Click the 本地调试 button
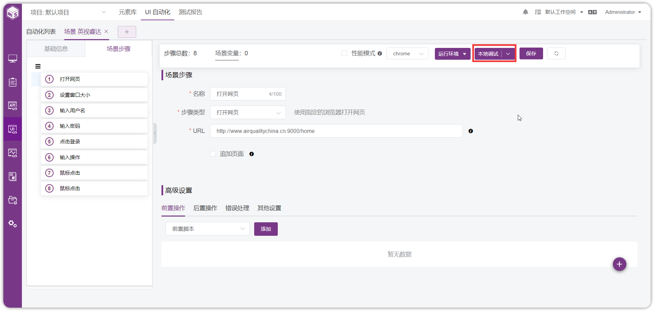This screenshot has width=654, height=311. point(488,54)
